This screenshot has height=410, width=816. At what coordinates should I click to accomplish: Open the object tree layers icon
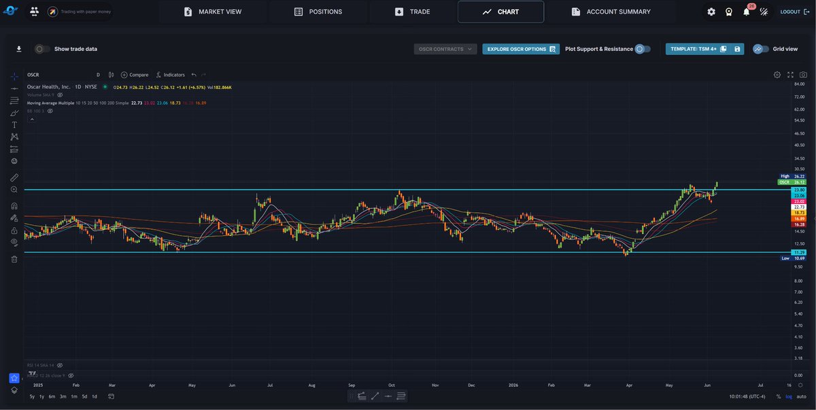point(14,390)
